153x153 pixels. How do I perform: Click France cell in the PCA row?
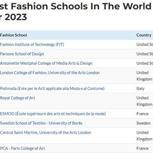[142, 148]
